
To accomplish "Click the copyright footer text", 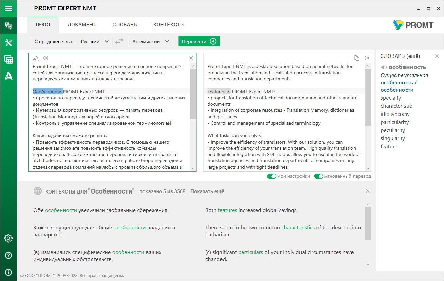I will (x=72, y=276).
